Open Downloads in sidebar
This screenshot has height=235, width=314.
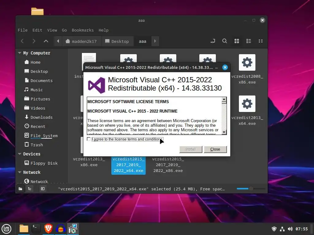[x=42, y=117]
